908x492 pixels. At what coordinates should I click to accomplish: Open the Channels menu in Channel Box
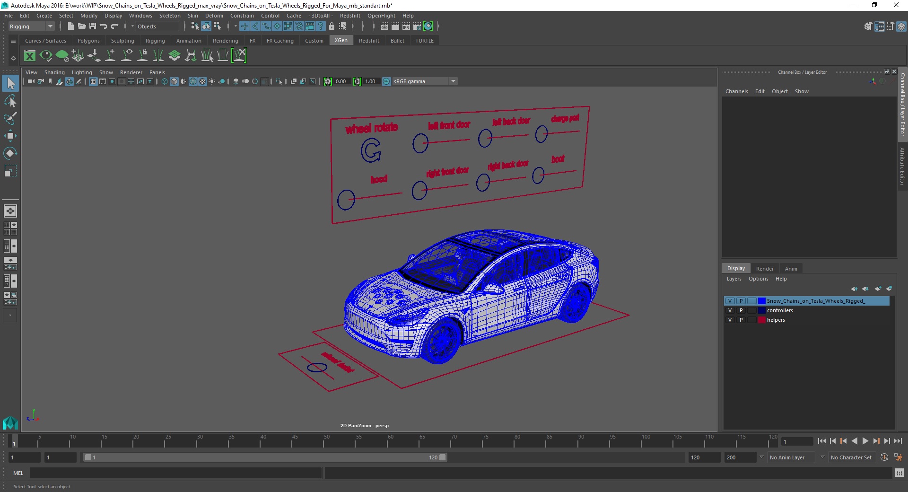pyautogui.click(x=736, y=91)
